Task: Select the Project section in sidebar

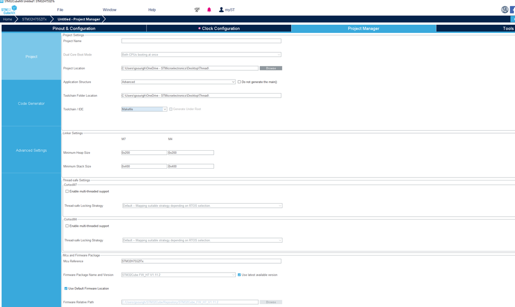Action: (x=31, y=57)
